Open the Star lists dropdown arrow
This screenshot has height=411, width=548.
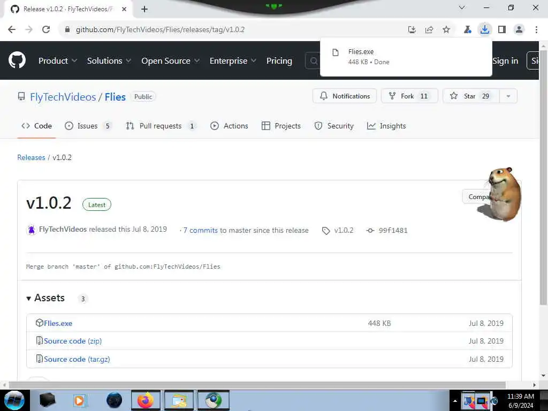508,96
